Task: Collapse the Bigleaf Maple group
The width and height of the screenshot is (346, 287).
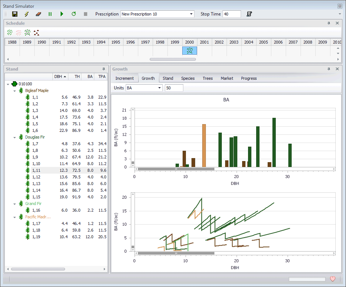Action: pos(14,91)
